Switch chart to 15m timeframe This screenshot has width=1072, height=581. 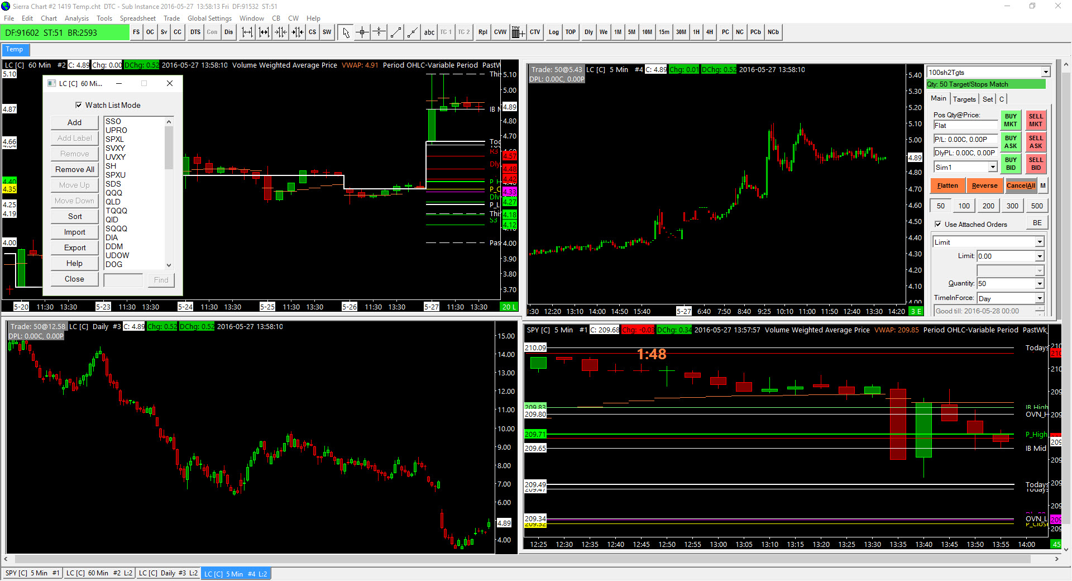(664, 32)
